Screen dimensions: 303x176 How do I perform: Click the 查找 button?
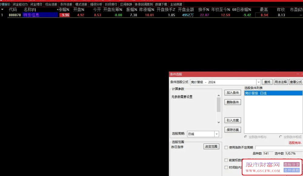coord(267,82)
